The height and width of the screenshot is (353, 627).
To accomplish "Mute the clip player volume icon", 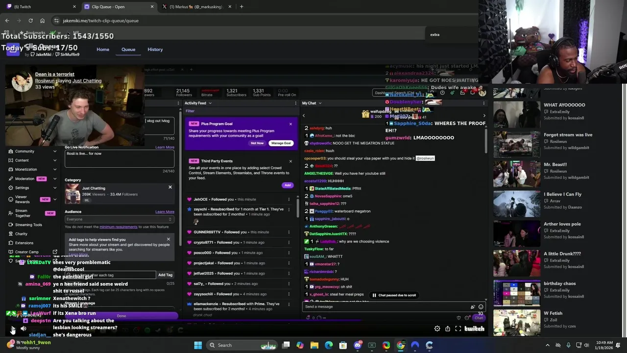I will click(x=23, y=329).
